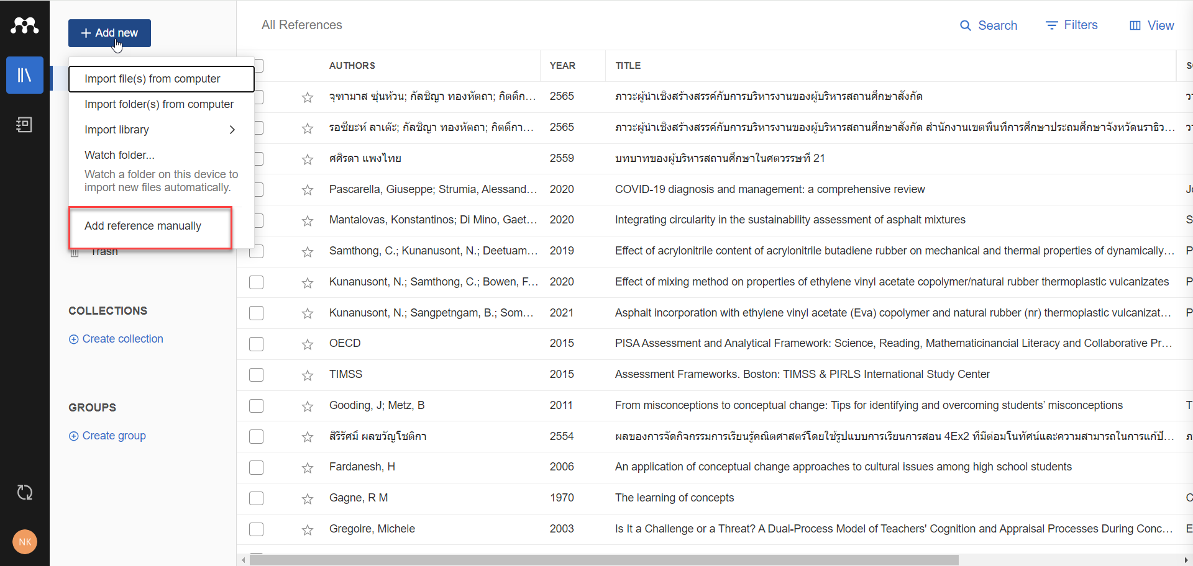Star the Gooding 2011 reference
This screenshot has height=566, width=1193.
click(x=308, y=407)
